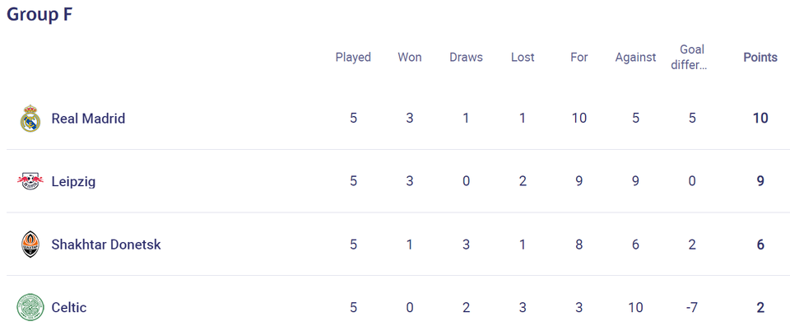This screenshot has width=790, height=331.
Task: Open the Shakhtar Donetsk team link
Action: (106, 245)
